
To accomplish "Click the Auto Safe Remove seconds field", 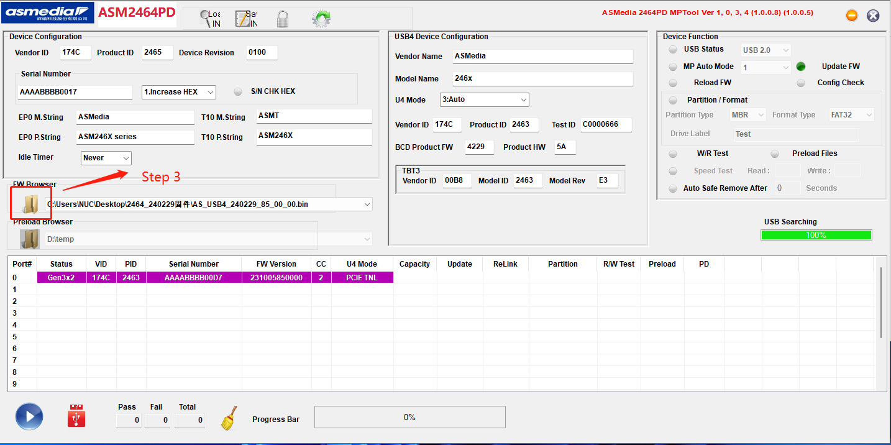I will coord(788,188).
